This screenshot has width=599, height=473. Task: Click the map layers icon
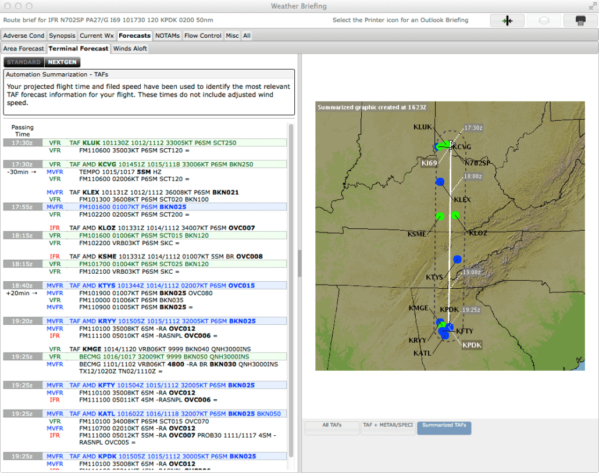tap(543, 20)
